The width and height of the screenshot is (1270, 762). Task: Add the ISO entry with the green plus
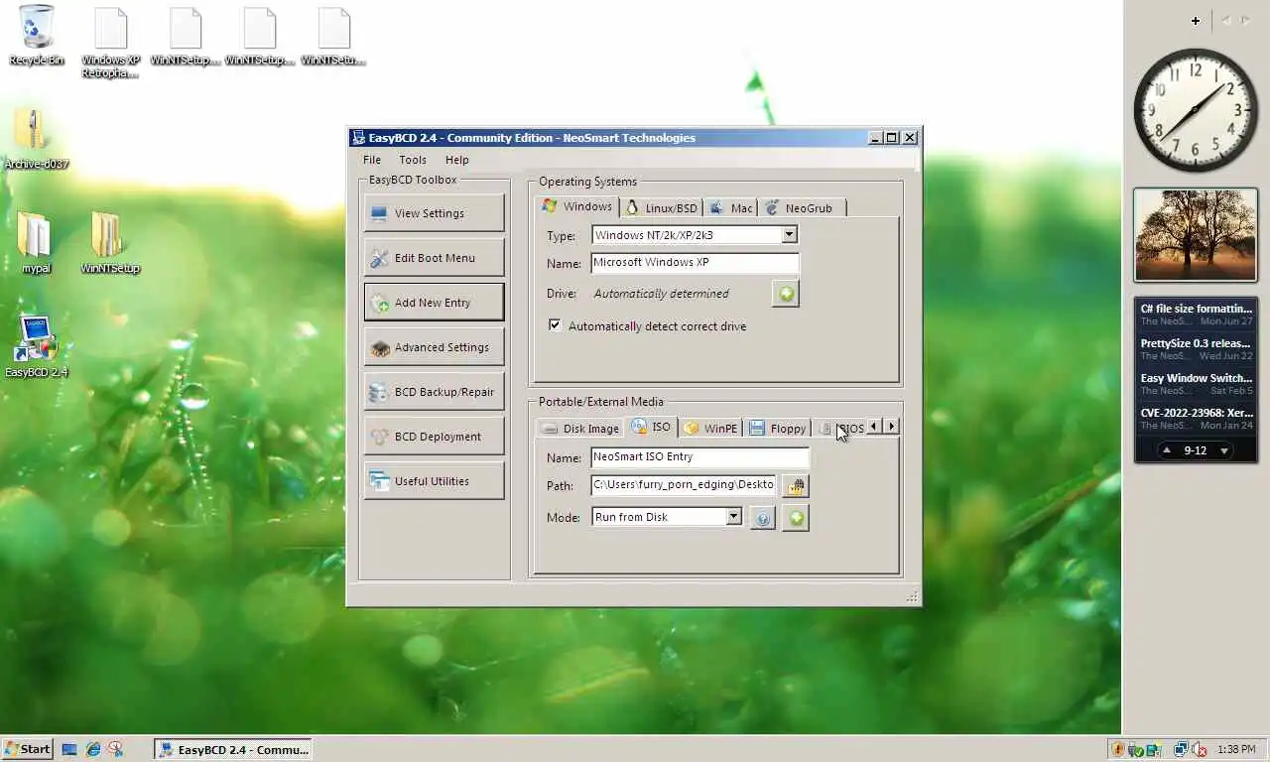[x=795, y=518]
